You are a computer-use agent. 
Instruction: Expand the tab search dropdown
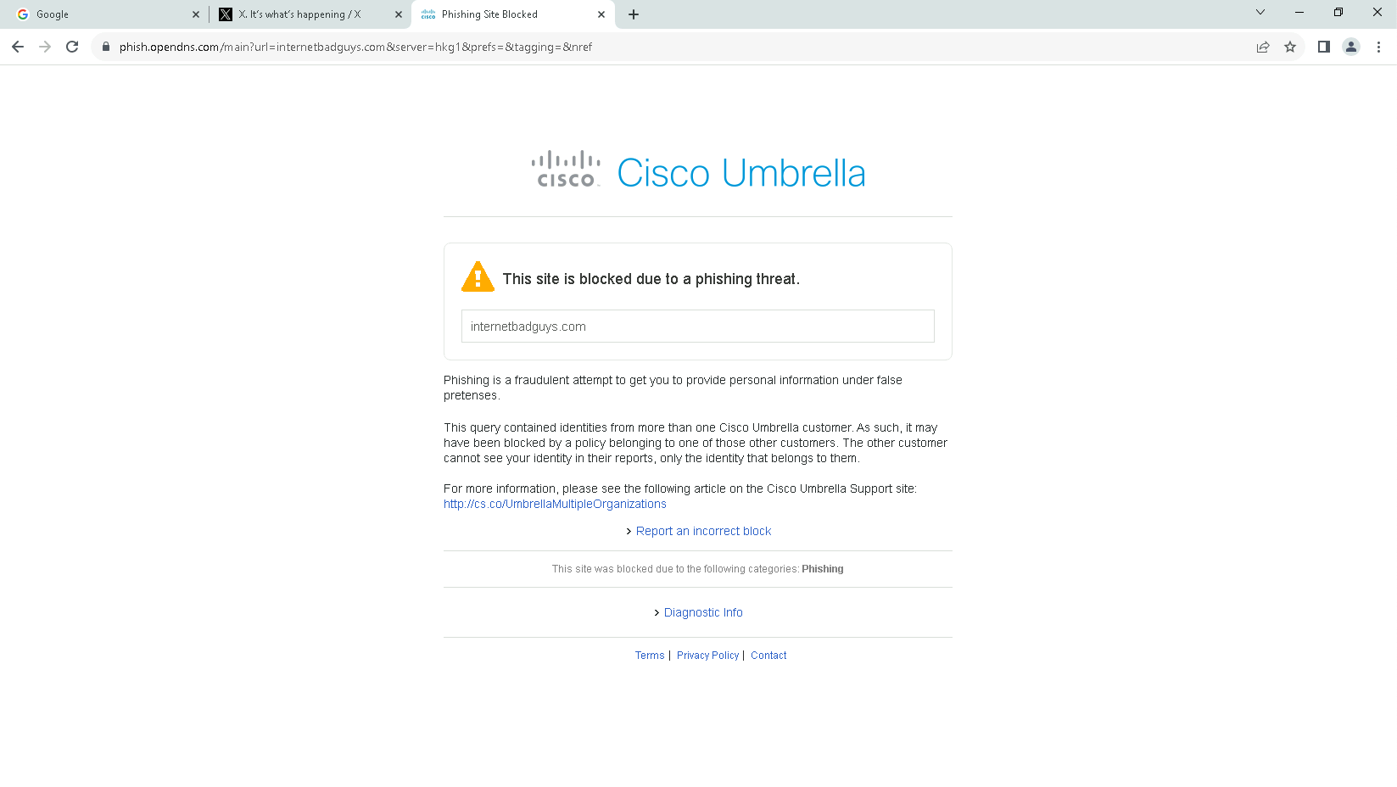[1260, 12]
